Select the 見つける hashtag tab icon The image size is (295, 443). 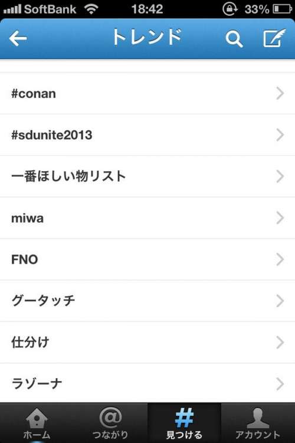pos(184,418)
